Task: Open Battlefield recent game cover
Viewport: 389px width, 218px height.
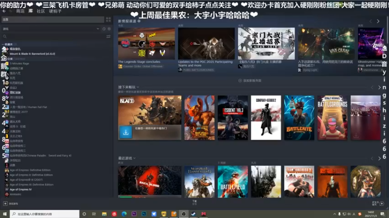Action: (x=233, y=182)
